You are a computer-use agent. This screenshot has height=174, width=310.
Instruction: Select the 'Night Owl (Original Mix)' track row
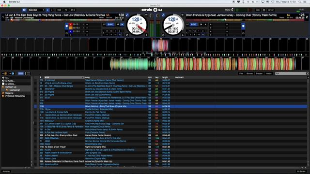tap(170, 147)
